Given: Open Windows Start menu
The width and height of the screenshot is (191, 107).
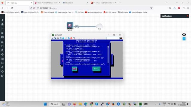Looking at the screenshot, I should (45, 104).
